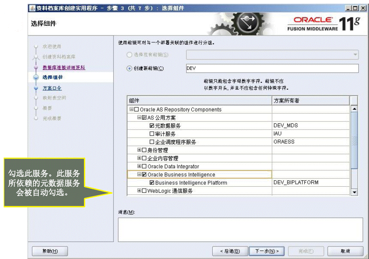This screenshot has height=259, width=369.
Task: Expand the 身份管理 node
Action: [139, 150]
